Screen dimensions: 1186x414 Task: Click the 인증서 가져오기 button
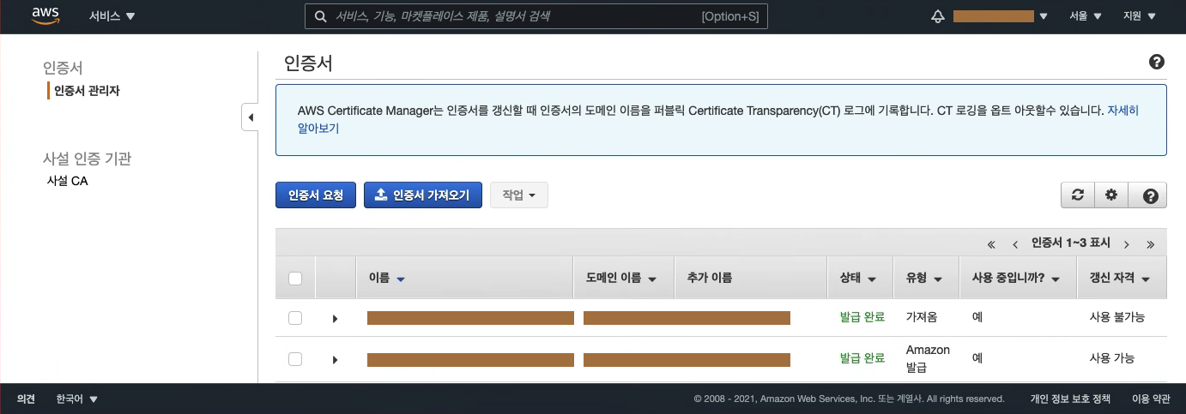point(423,195)
